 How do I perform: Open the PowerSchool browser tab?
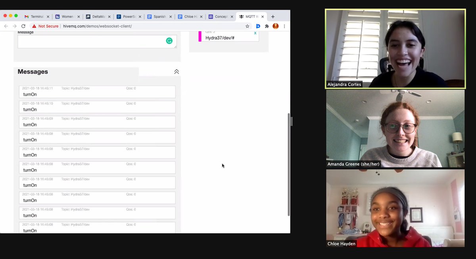pos(129,17)
